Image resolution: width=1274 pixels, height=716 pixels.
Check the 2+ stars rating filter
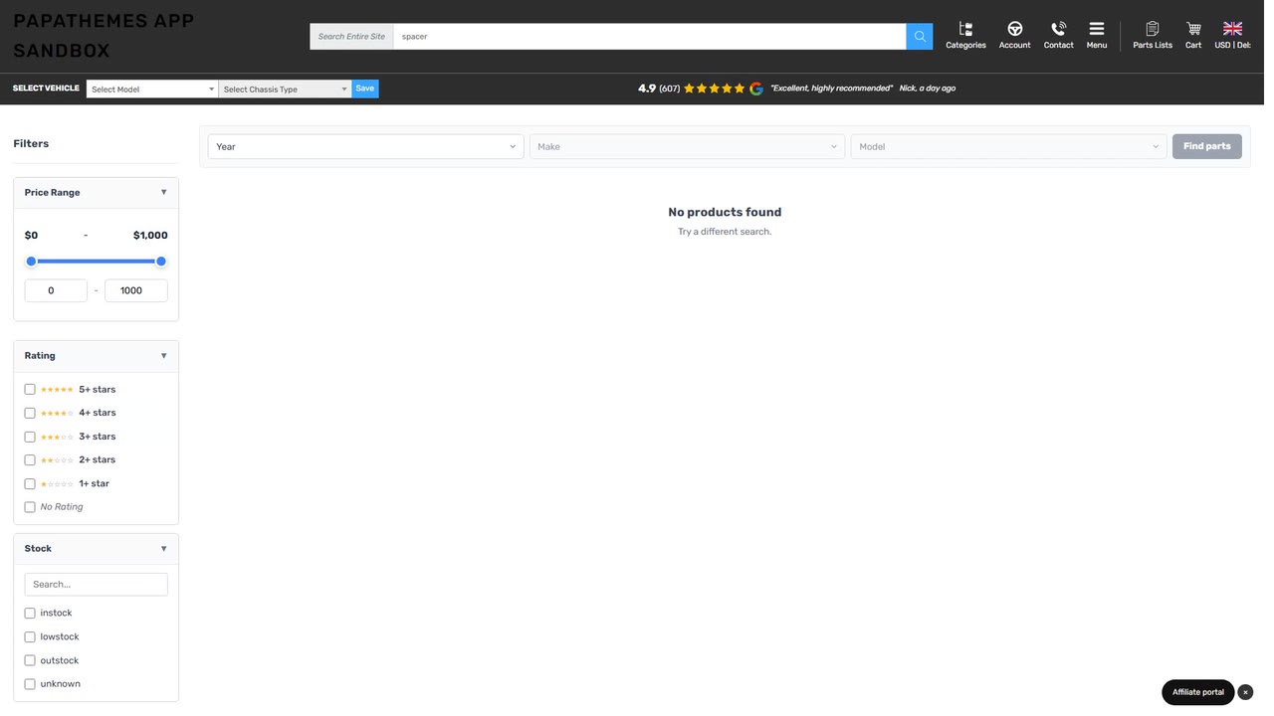tap(30, 460)
